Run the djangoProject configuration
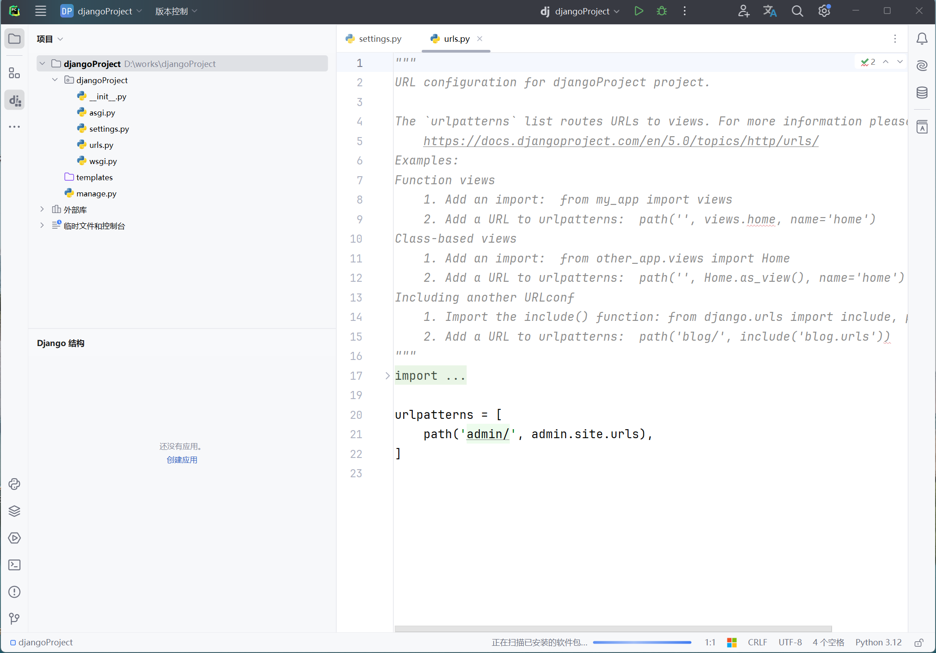The image size is (936, 653). [x=638, y=11]
